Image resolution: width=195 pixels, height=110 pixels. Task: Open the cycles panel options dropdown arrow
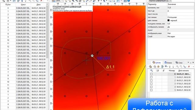(x=188, y=62)
